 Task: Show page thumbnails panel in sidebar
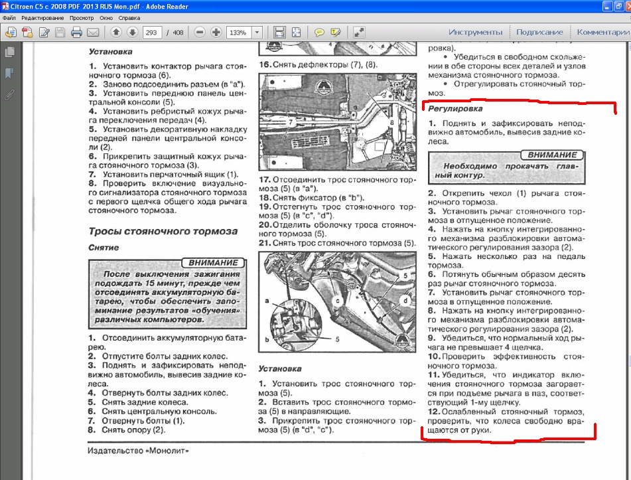(10, 52)
